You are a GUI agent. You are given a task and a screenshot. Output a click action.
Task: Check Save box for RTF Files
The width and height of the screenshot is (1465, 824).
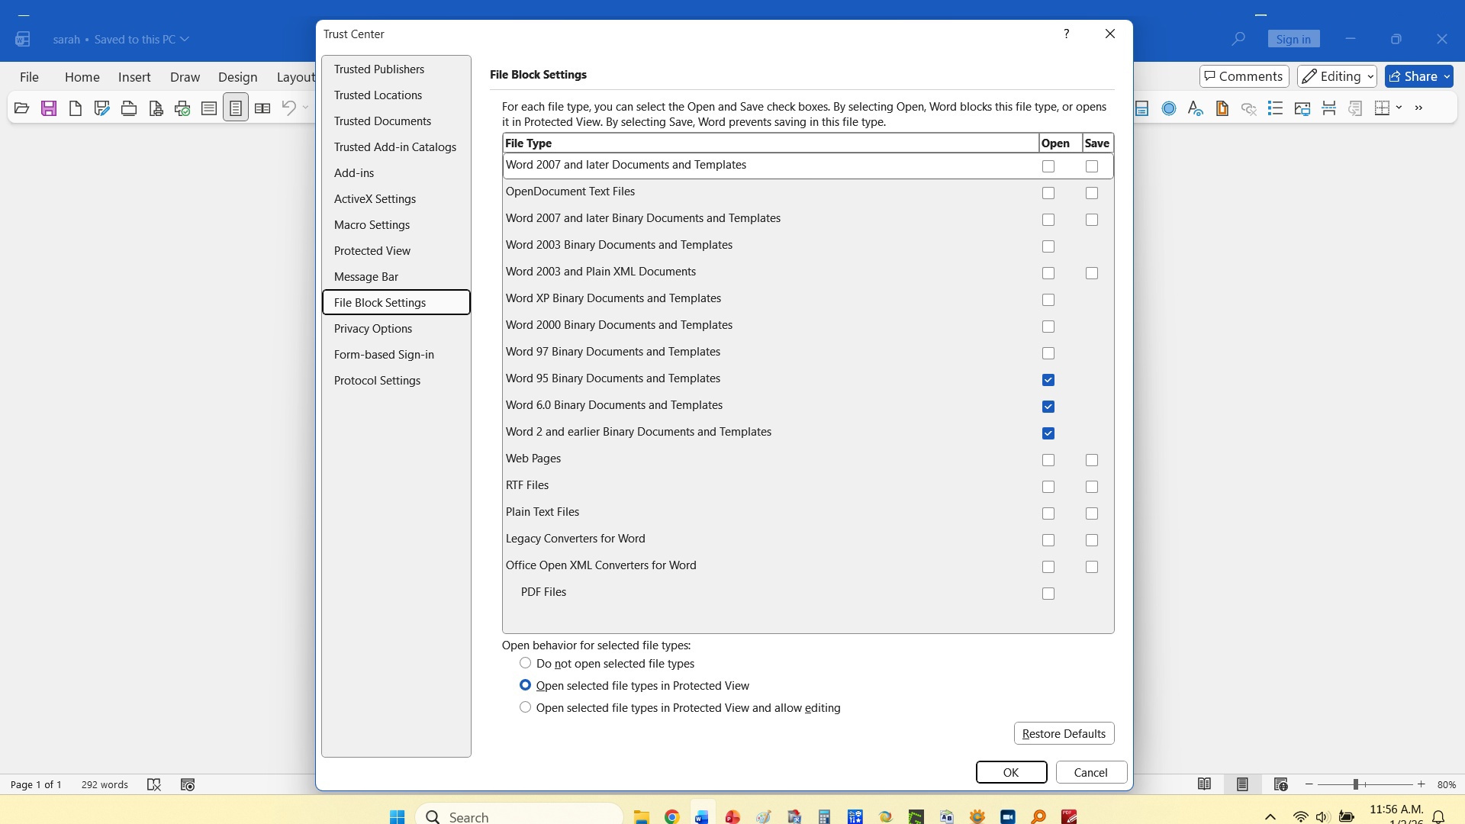coord(1092,487)
